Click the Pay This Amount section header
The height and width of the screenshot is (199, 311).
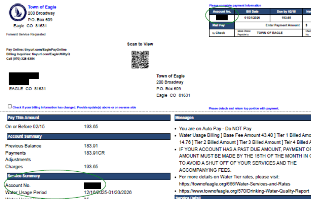click(89, 118)
